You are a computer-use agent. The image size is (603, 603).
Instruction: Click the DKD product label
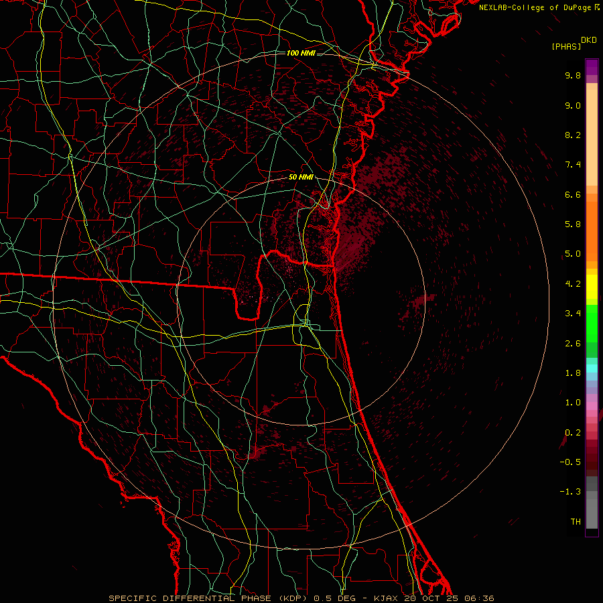[589, 40]
